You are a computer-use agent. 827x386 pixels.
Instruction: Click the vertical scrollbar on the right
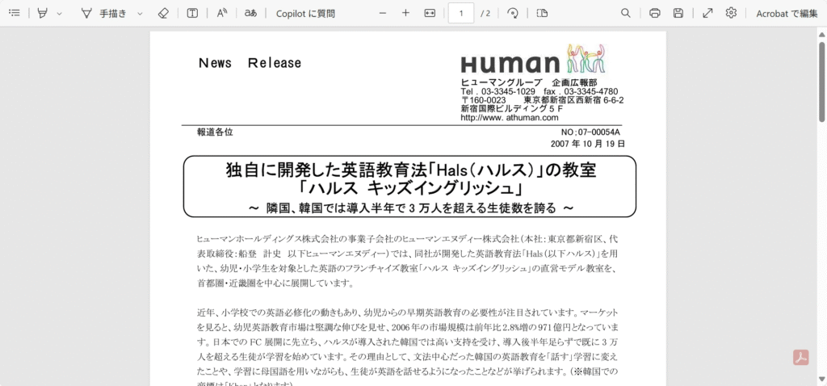(821, 81)
